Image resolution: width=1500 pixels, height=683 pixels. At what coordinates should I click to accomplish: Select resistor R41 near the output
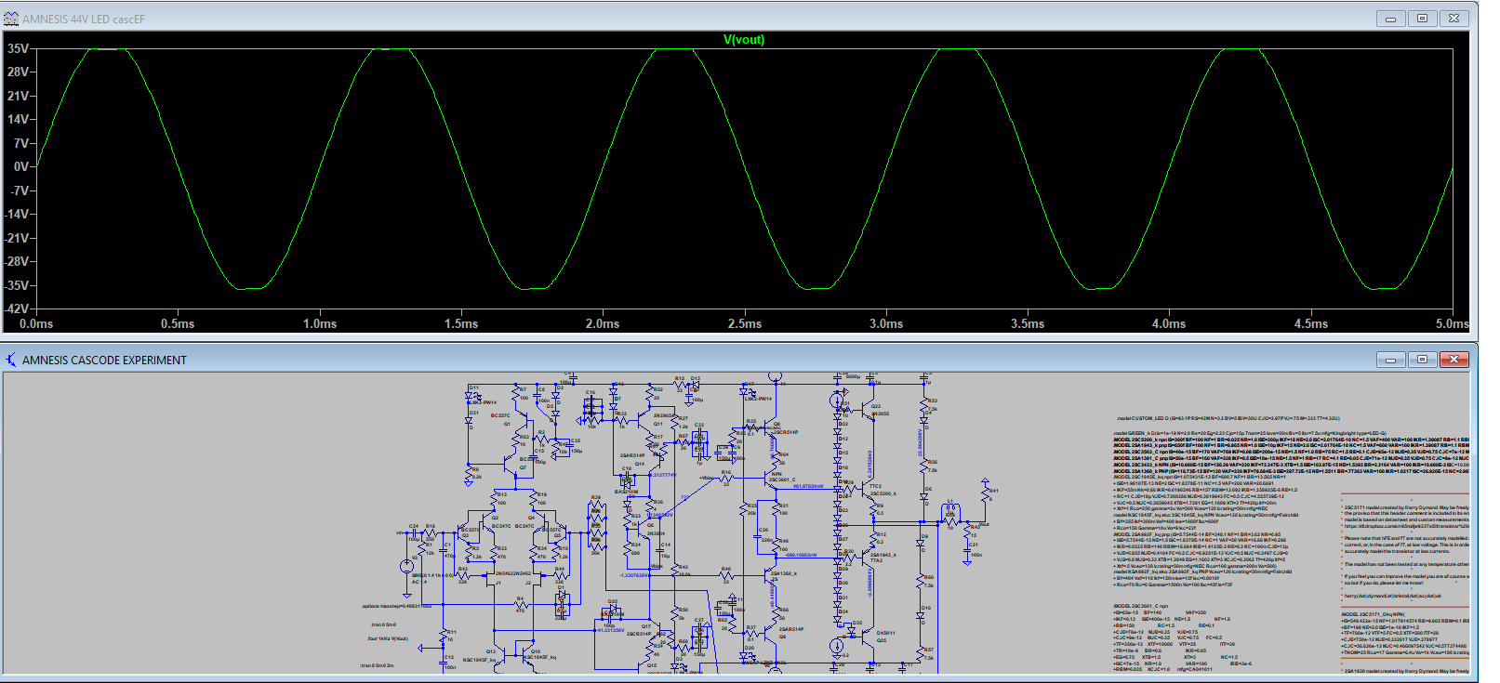[985, 494]
